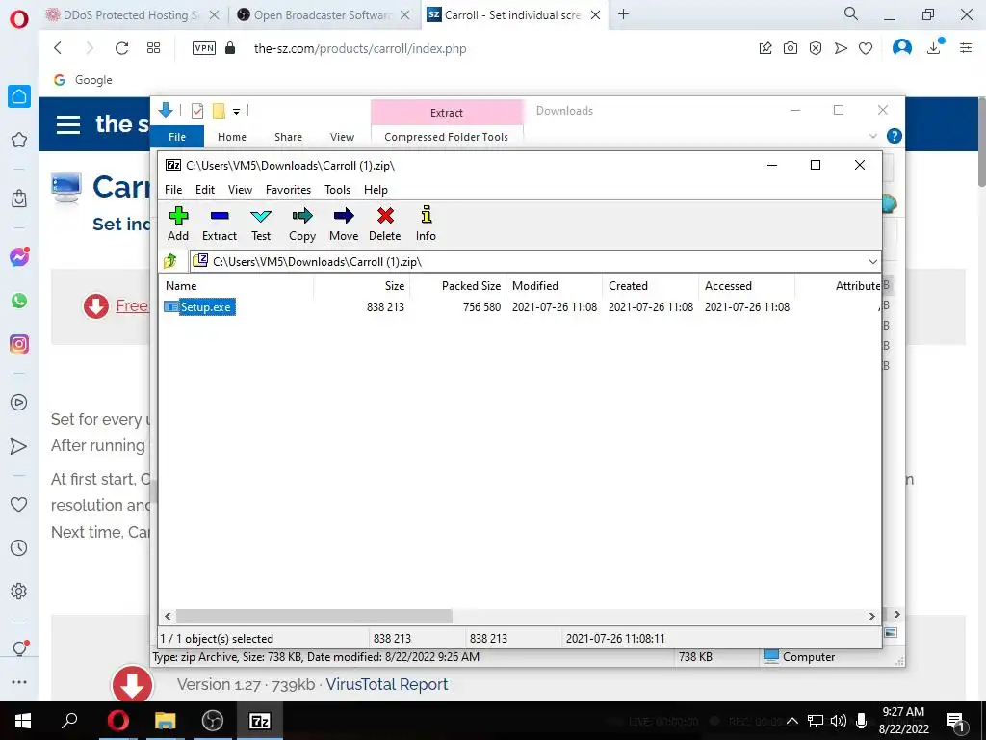
Task: Click the 7-Zip scrollbar right arrow
Action: tap(871, 616)
